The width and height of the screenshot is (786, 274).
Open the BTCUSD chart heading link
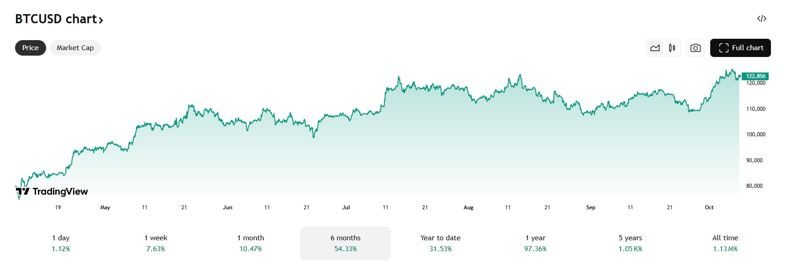pyautogui.click(x=56, y=19)
